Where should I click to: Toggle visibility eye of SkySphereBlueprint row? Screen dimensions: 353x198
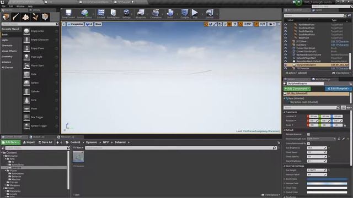(286, 65)
